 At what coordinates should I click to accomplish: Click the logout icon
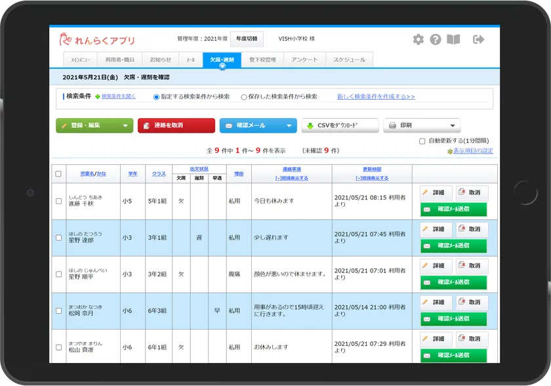478,39
